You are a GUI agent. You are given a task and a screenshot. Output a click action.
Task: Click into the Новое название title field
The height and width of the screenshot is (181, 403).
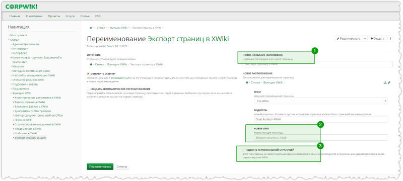[x=318, y=64]
